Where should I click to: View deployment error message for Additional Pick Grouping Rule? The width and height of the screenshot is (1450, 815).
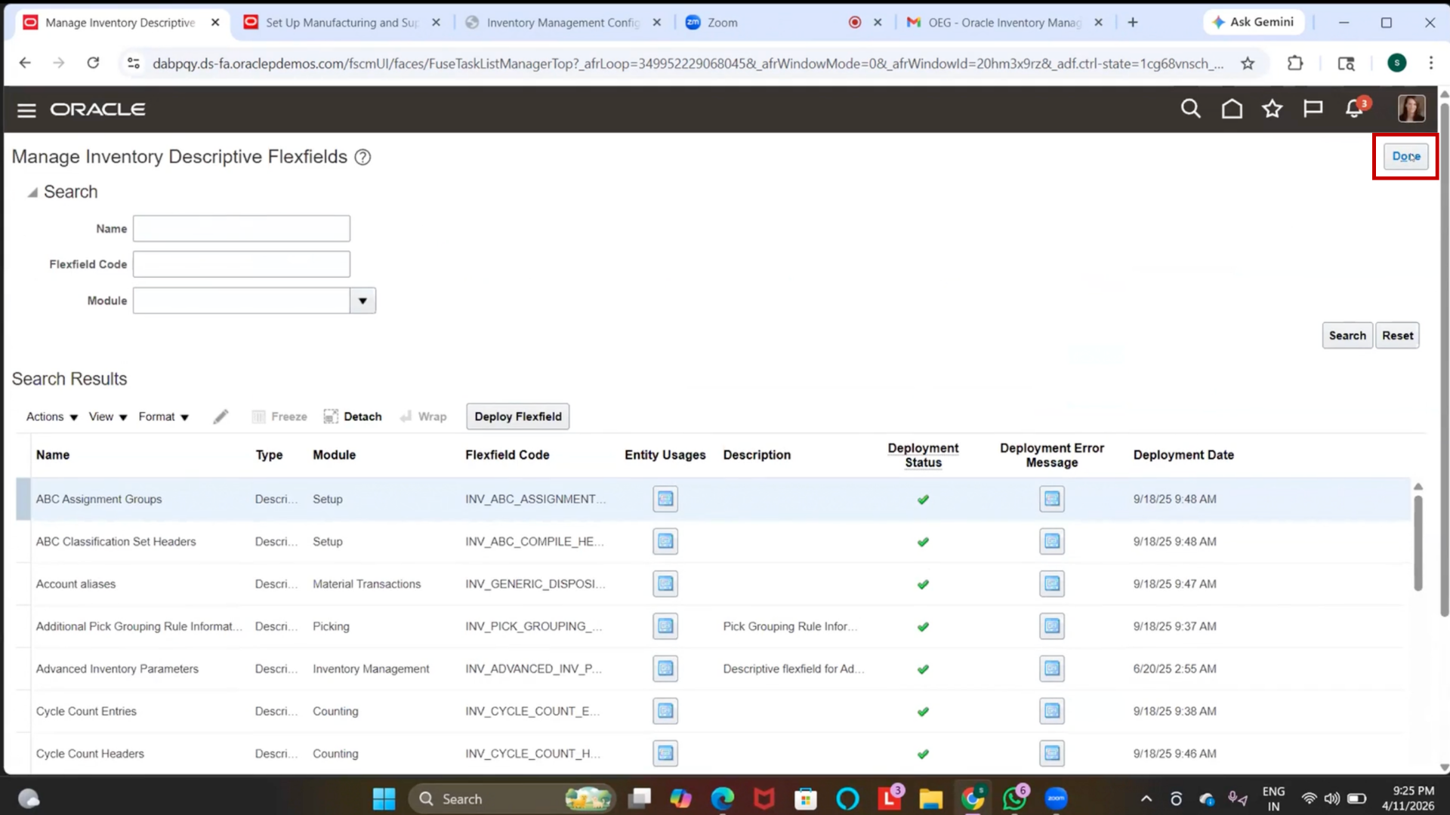click(1052, 626)
